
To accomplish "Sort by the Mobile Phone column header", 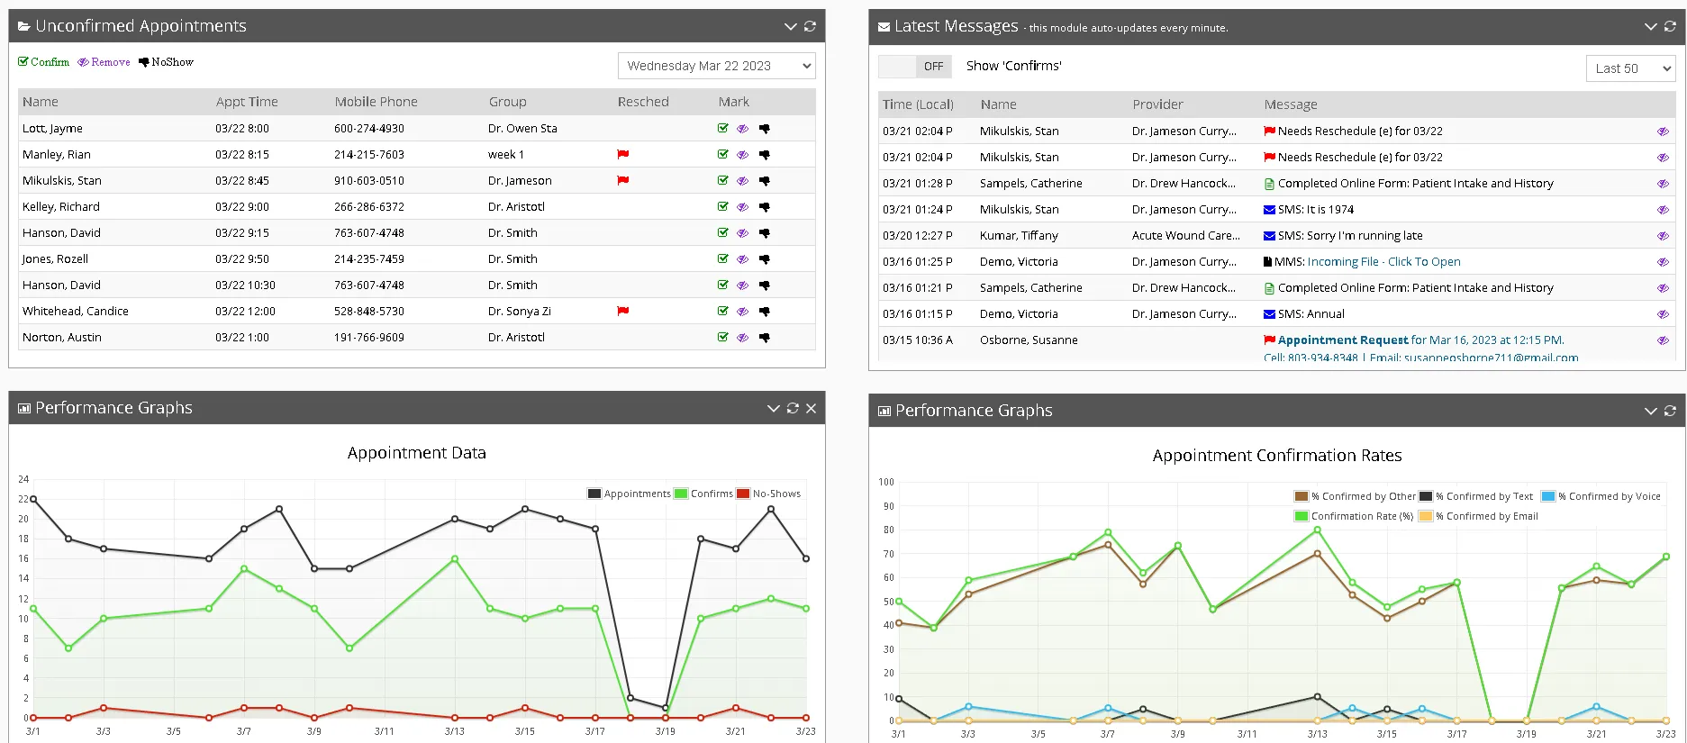I will (376, 102).
